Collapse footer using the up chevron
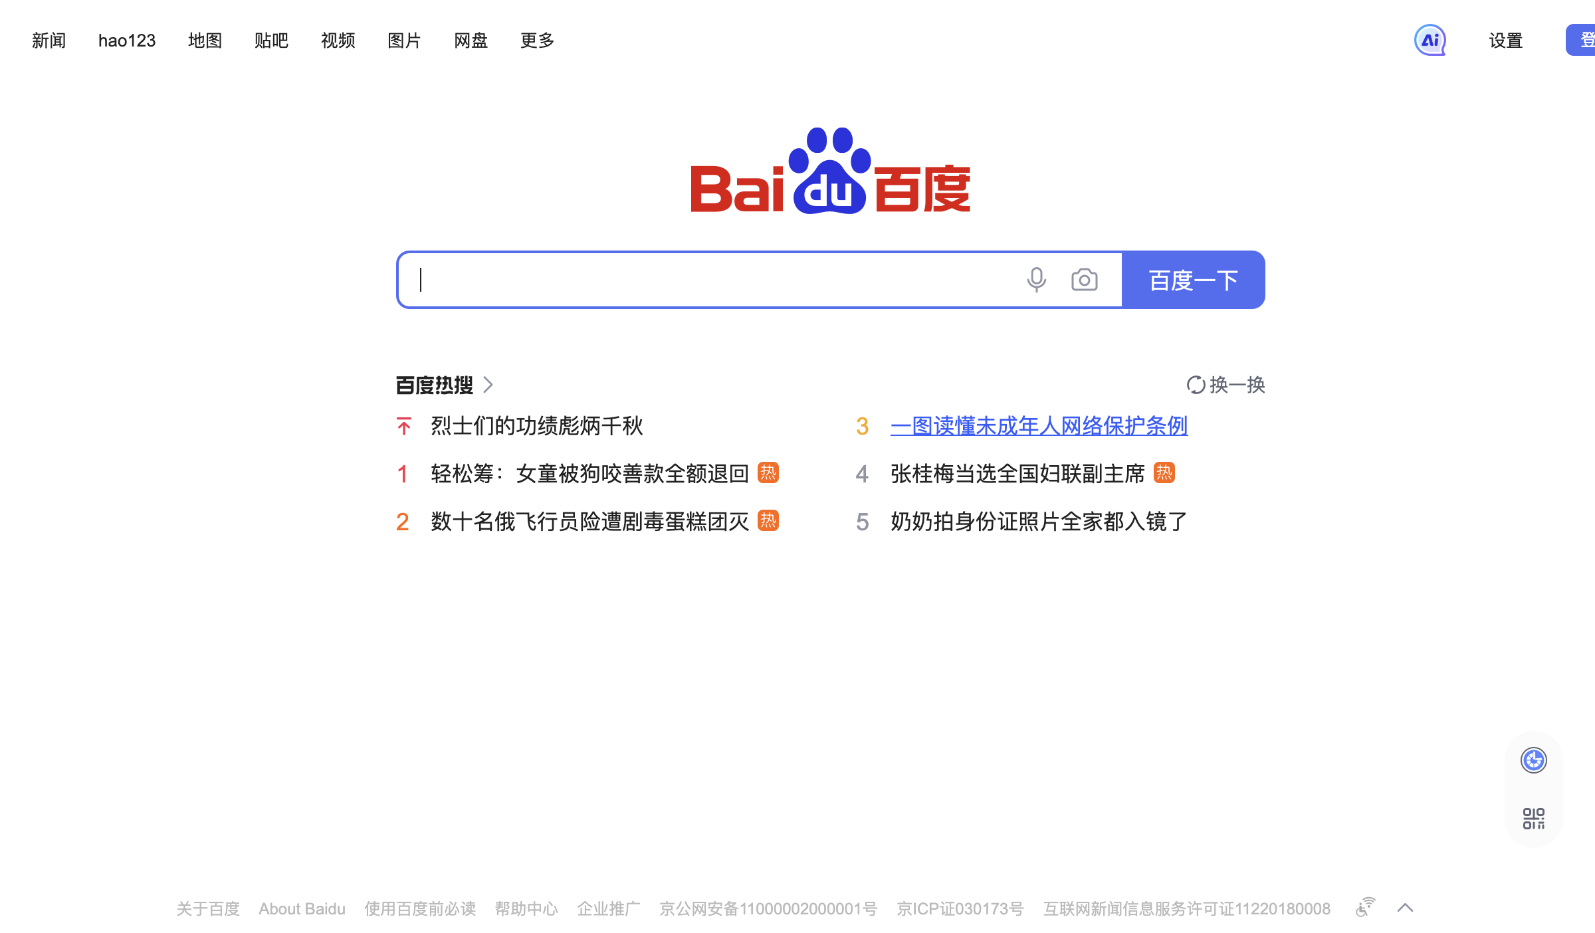This screenshot has width=1595, height=933. [1405, 908]
